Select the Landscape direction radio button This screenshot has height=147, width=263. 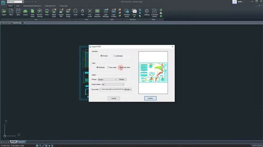point(114,56)
